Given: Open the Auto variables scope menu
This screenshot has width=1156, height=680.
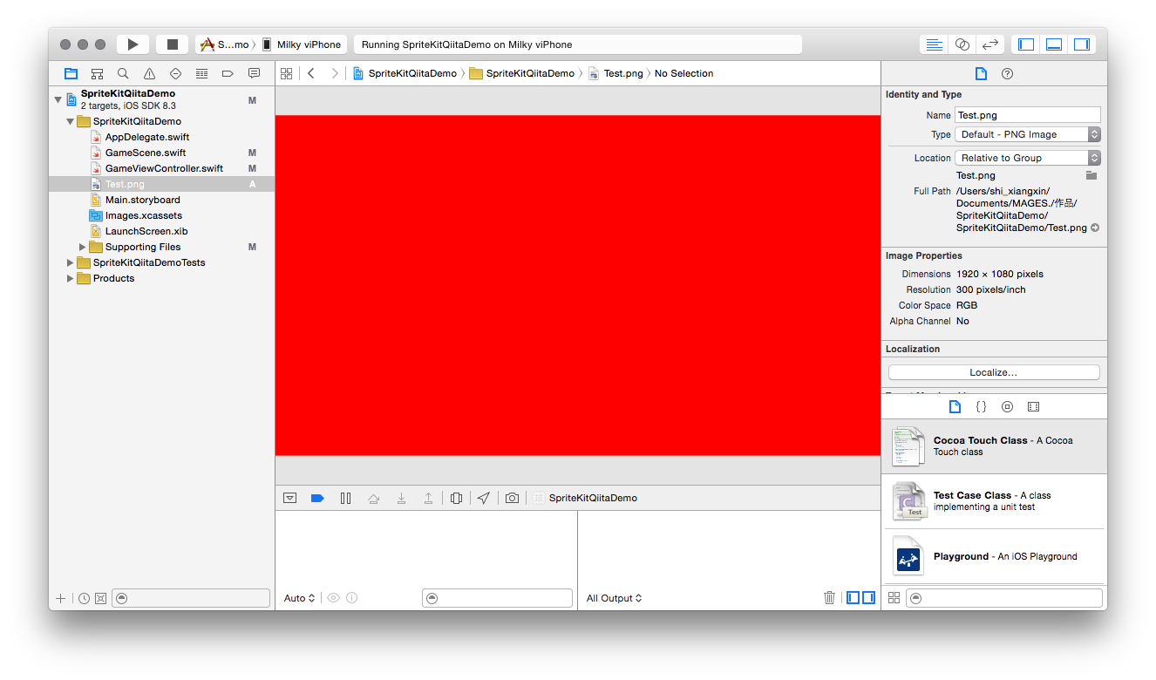Looking at the screenshot, I should 299,598.
